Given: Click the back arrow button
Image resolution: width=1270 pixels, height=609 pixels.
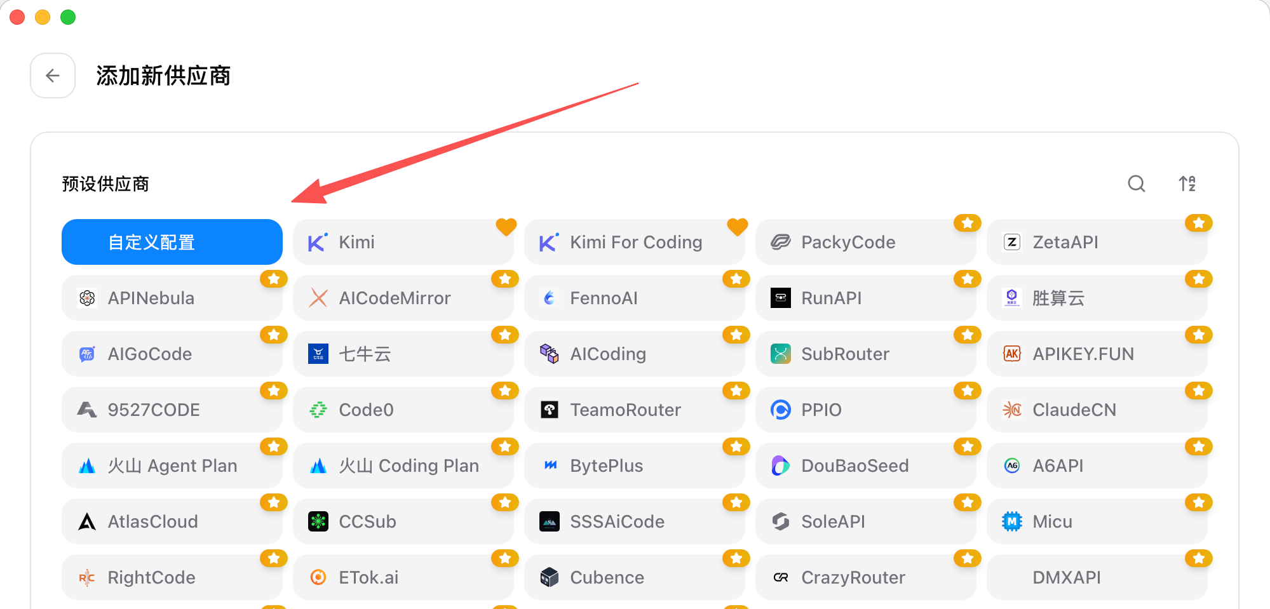Looking at the screenshot, I should pyautogui.click(x=53, y=76).
